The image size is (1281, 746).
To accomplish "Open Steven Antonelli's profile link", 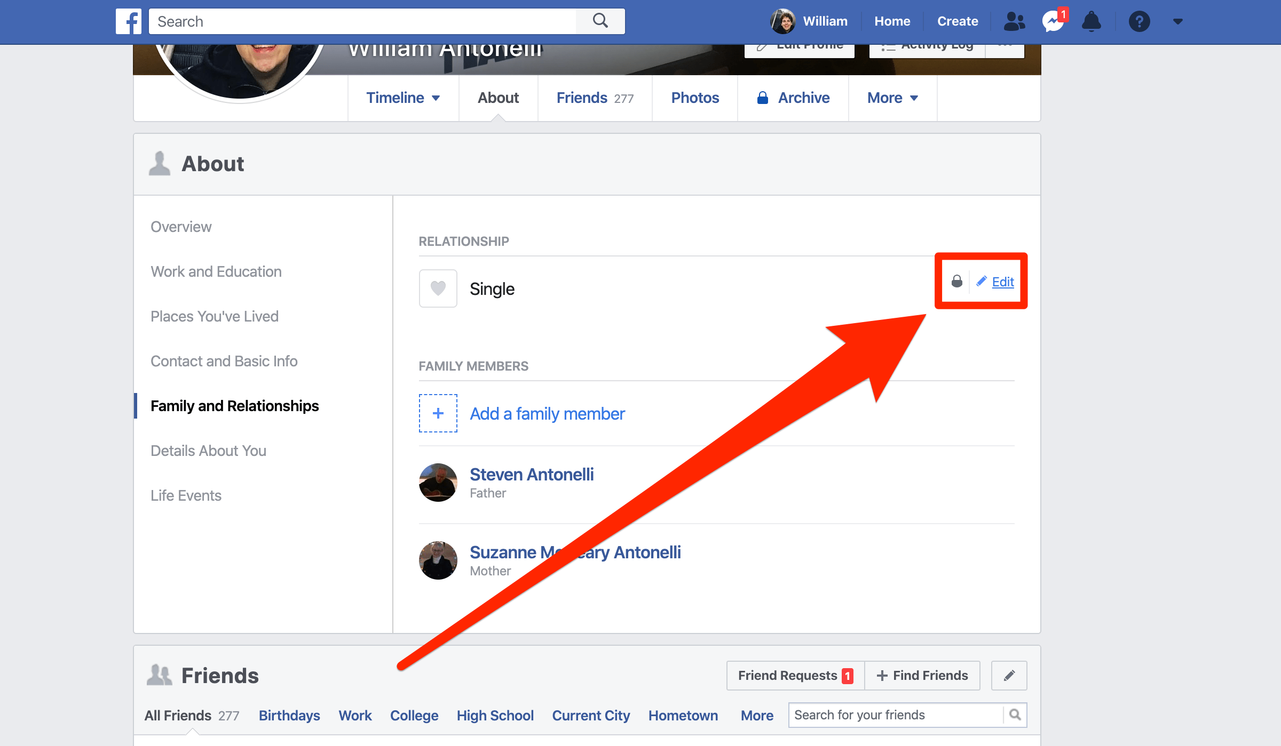I will click(x=531, y=474).
